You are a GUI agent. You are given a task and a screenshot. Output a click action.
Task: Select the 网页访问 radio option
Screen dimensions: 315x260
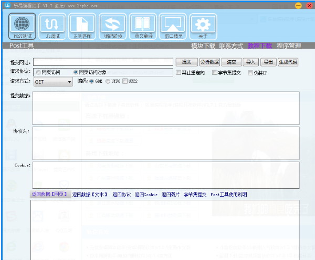pyautogui.click(x=38, y=72)
